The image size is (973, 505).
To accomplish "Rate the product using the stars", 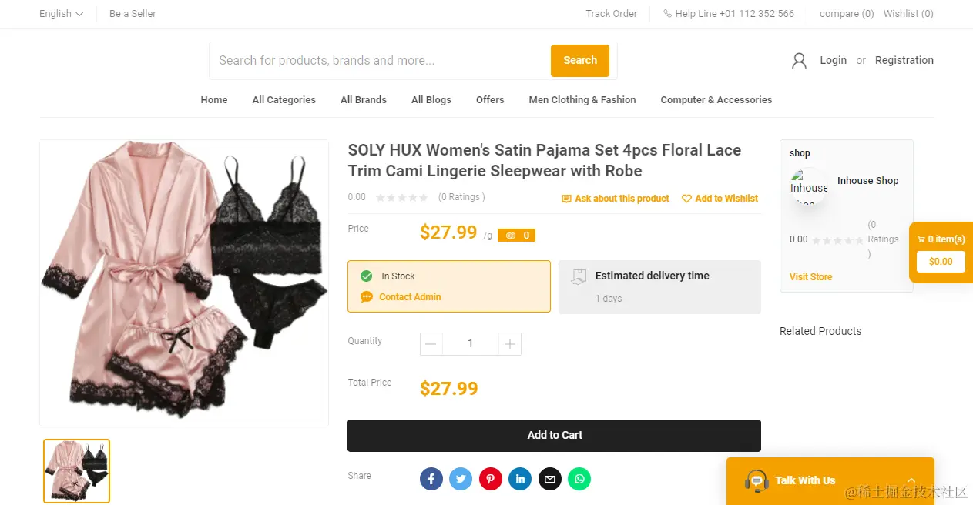I will [401, 197].
